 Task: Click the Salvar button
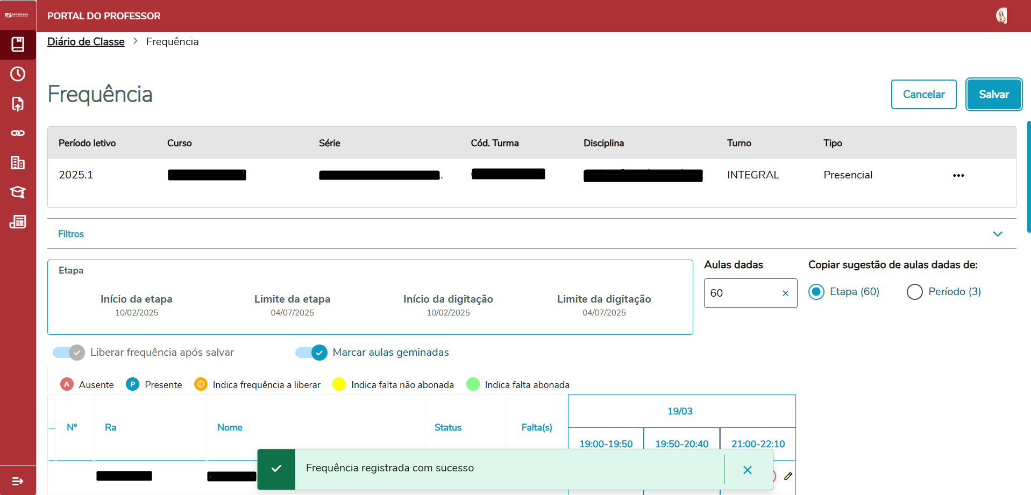993,94
